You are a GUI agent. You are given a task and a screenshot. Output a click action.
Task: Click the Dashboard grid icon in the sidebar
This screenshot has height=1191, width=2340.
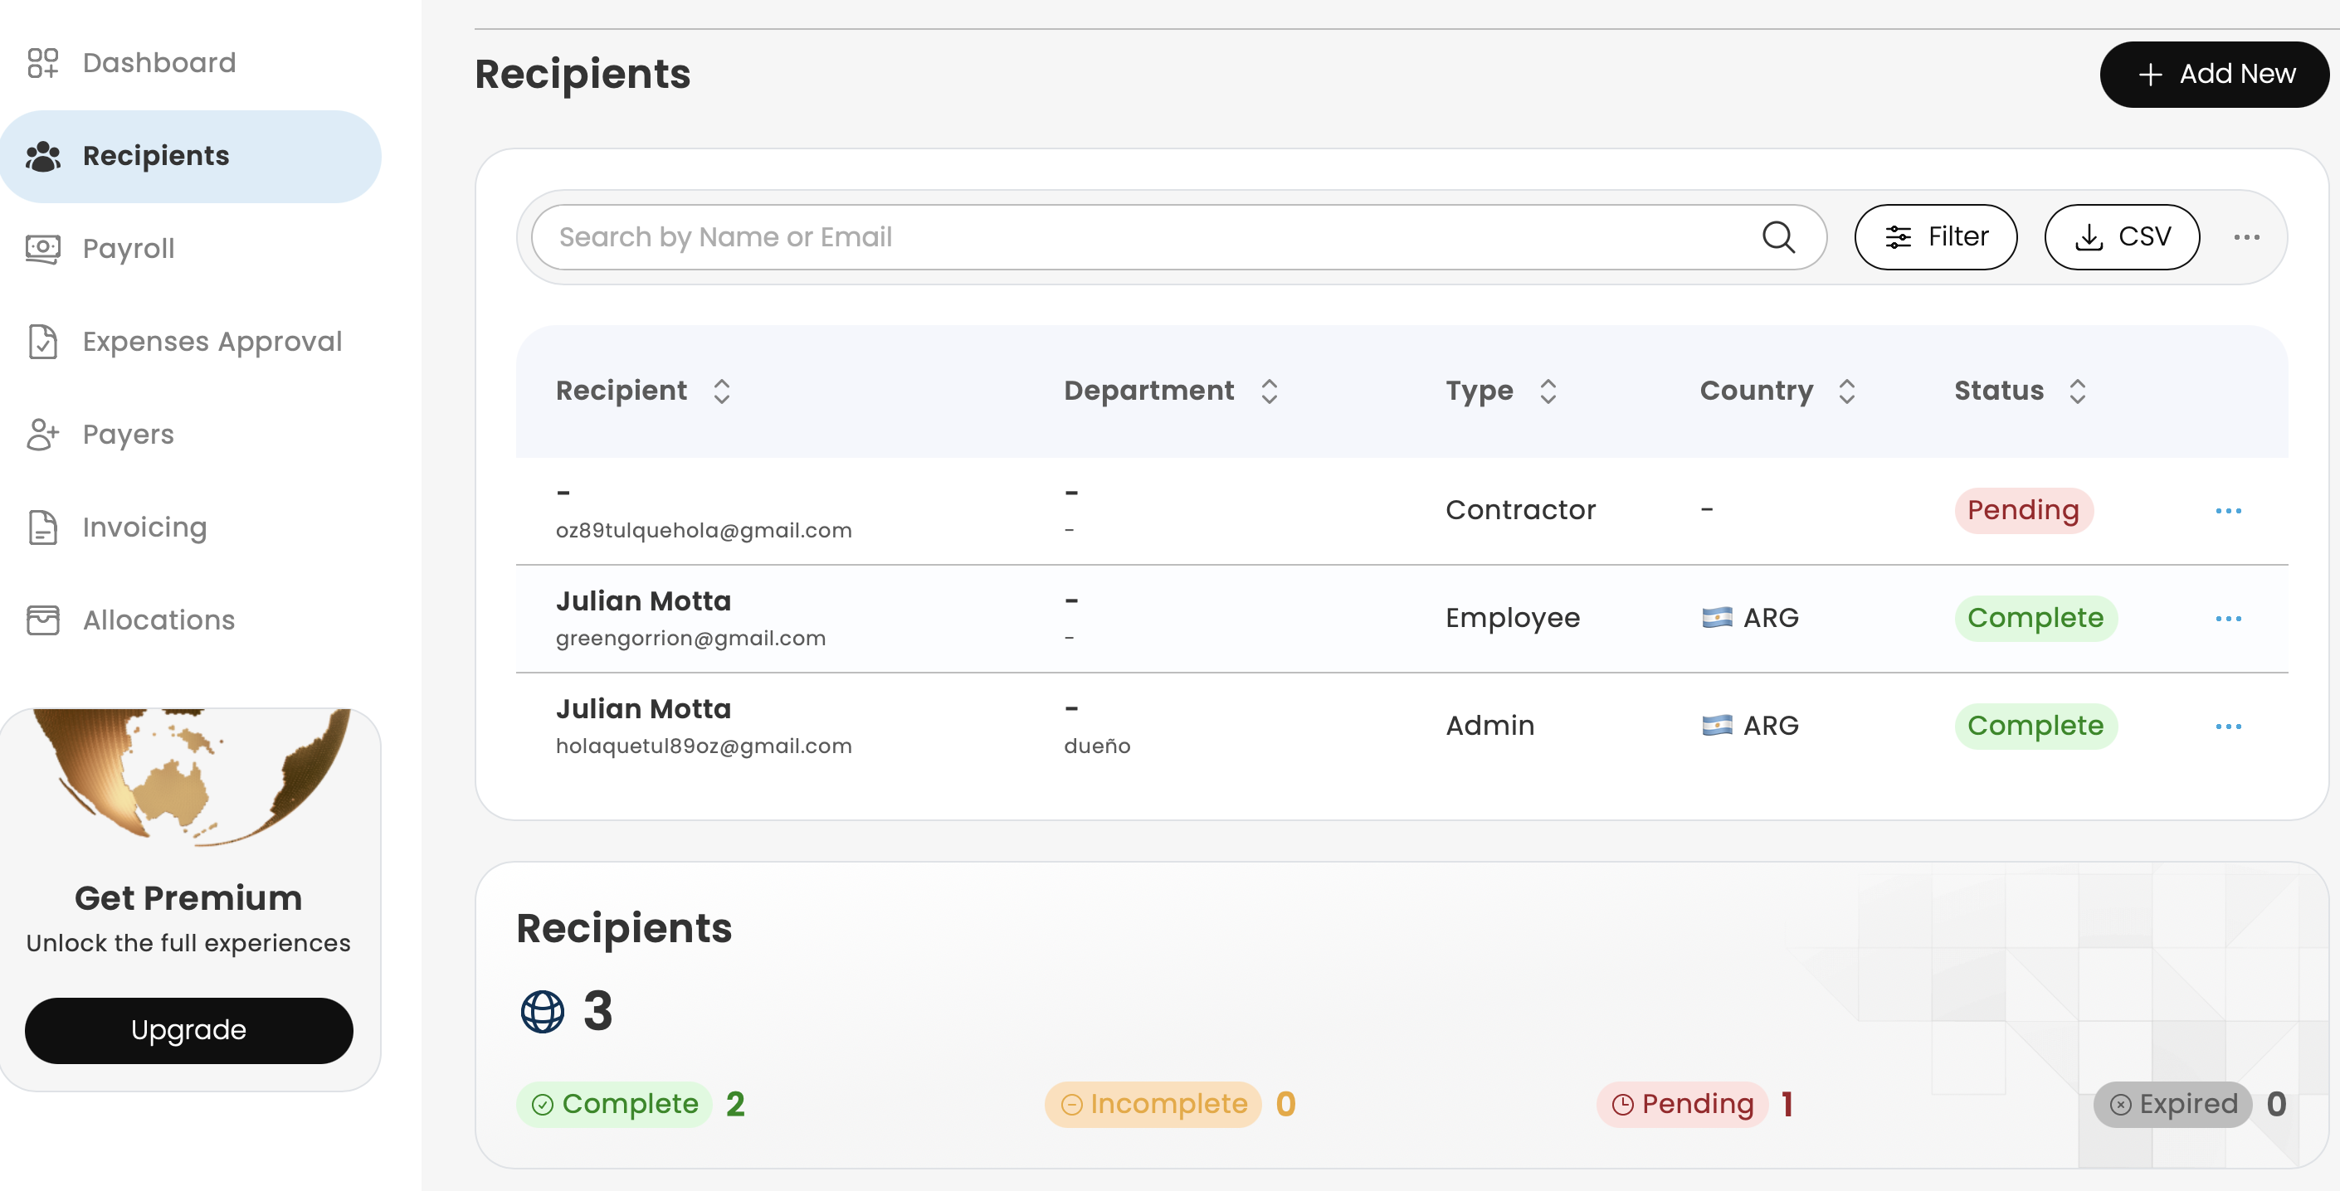pyautogui.click(x=42, y=63)
